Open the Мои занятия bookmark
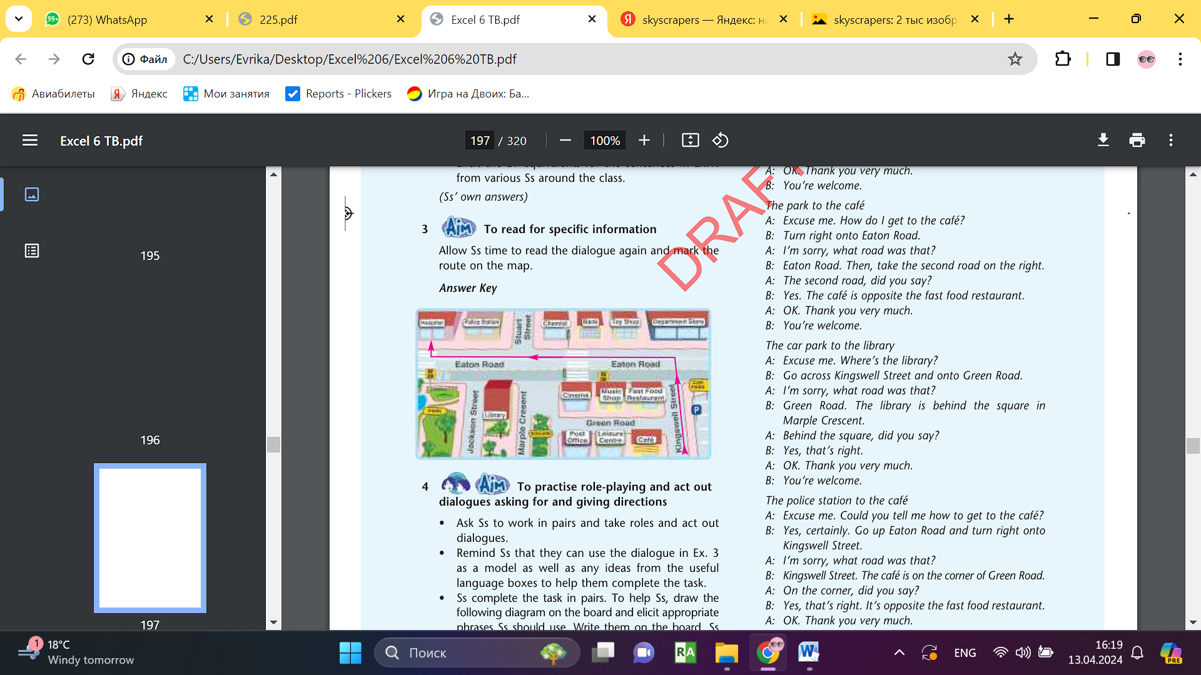 click(226, 94)
